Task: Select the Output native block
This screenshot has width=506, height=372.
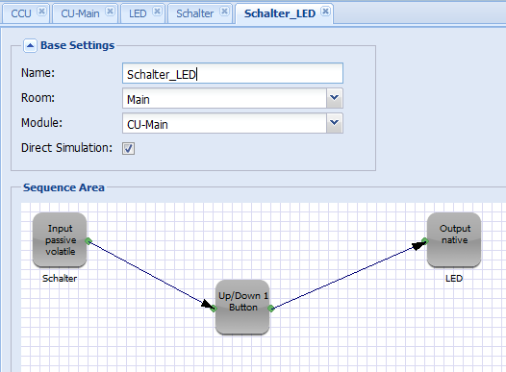Action: (x=454, y=240)
